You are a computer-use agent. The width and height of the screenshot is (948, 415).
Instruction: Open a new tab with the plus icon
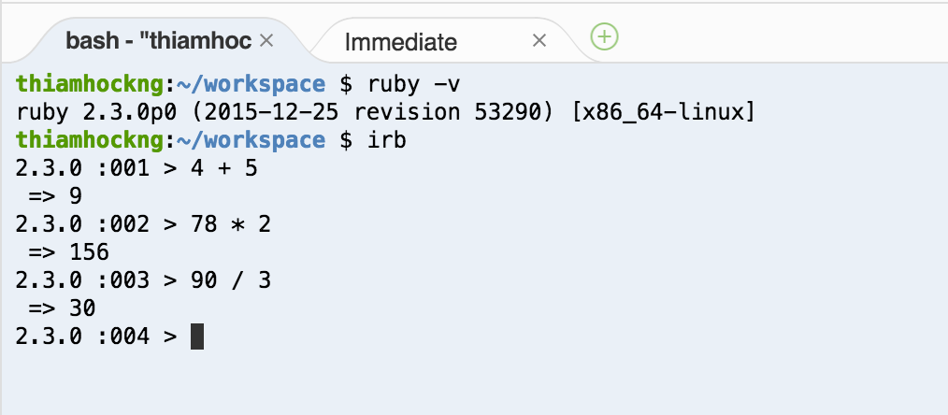[605, 37]
